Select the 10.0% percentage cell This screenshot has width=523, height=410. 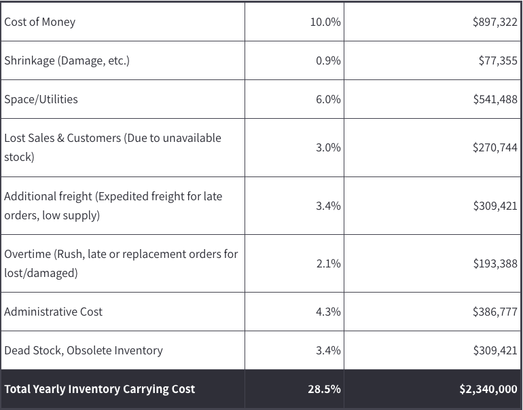pos(325,22)
